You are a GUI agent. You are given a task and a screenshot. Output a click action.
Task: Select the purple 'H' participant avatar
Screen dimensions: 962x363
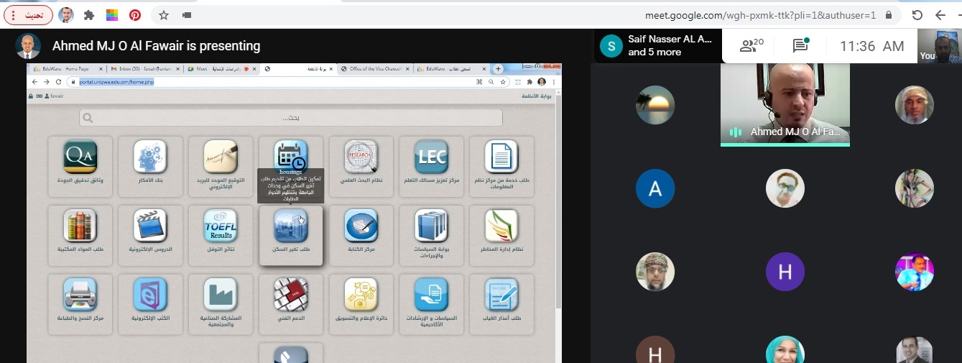click(785, 272)
